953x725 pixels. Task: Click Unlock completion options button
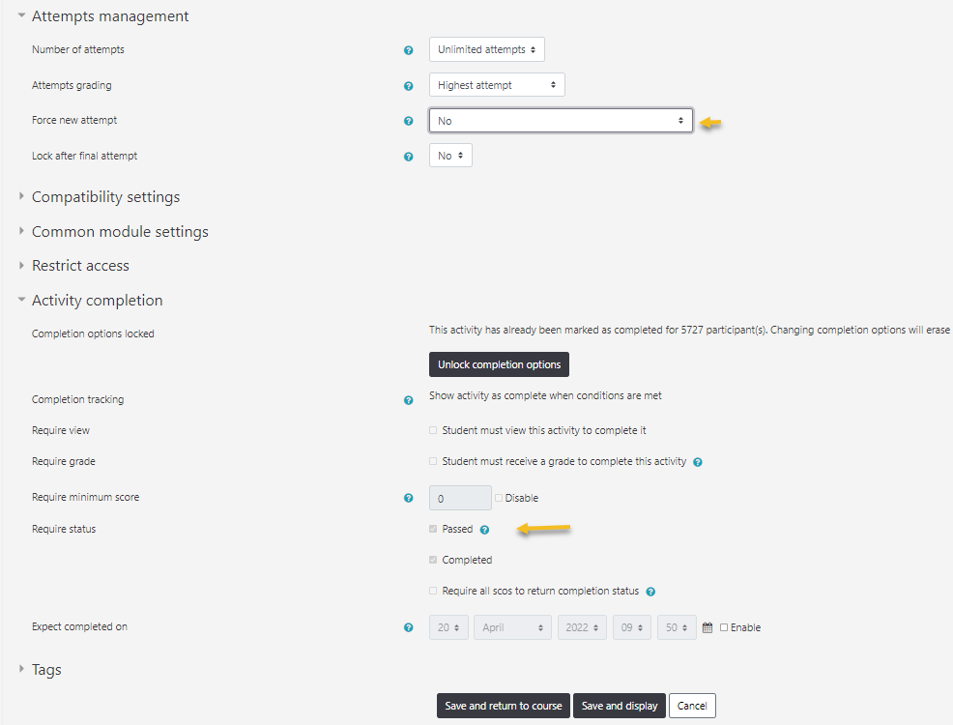[499, 364]
